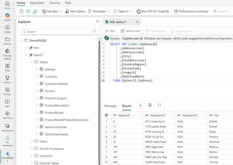
Task: Open Apps in the left sidebar
Action: pos(7,68)
